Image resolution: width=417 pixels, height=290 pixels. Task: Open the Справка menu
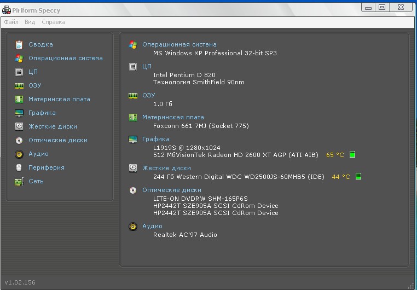[53, 22]
